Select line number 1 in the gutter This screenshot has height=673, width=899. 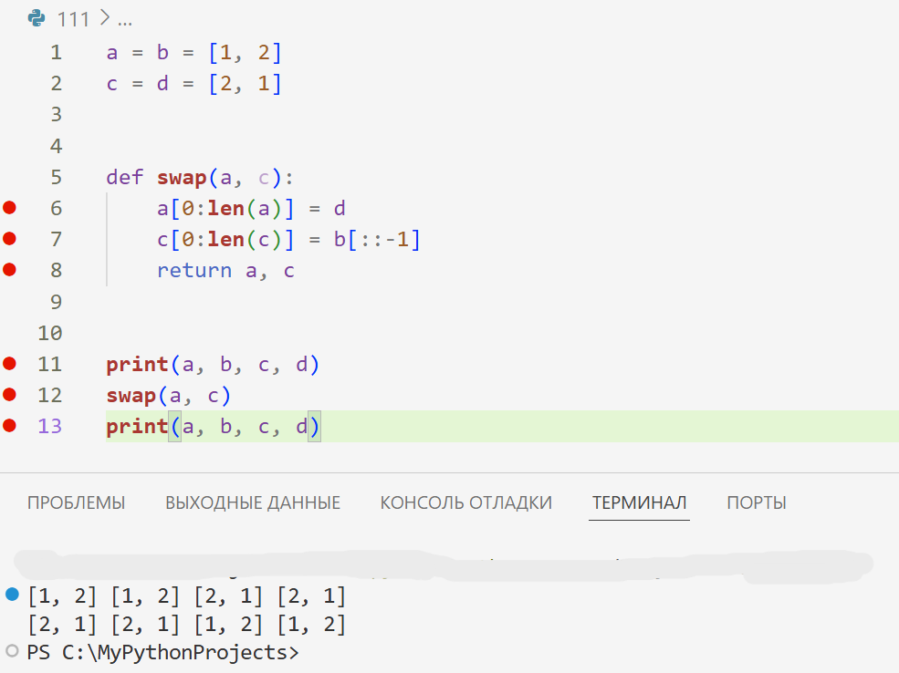click(x=57, y=53)
